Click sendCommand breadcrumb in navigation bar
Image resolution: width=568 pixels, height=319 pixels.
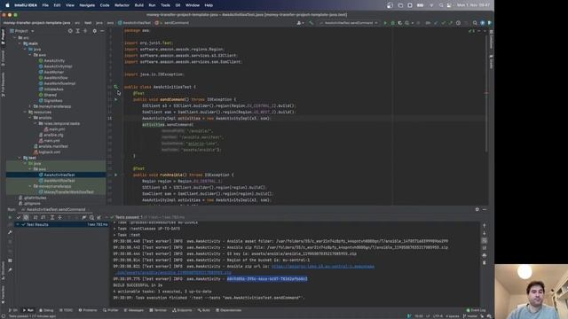[x=172, y=23]
